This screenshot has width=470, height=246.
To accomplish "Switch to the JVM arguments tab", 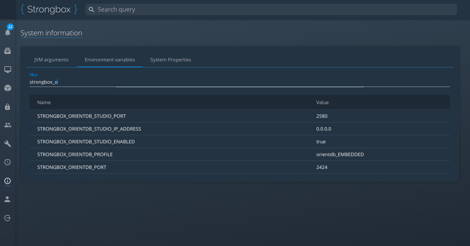I will tap(51, 60).
